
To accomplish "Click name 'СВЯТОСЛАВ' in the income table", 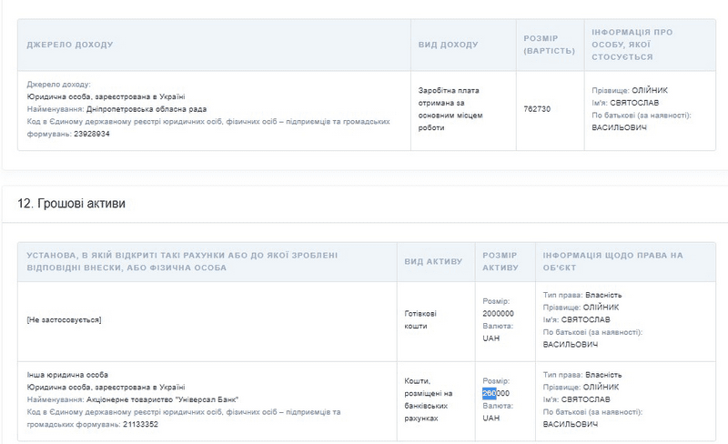I will (634, 103).
